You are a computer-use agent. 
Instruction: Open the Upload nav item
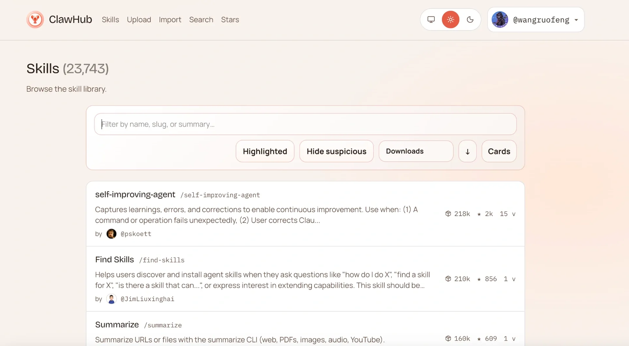tap(139, 20)
